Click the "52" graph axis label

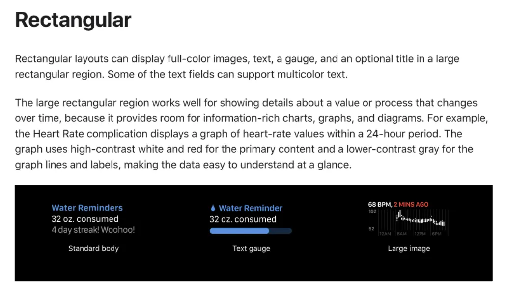click(371, 229)
